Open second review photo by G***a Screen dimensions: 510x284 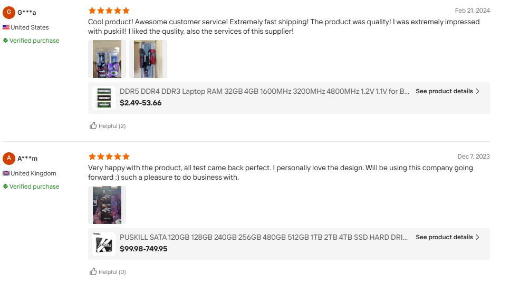click(x=148, y=59)
